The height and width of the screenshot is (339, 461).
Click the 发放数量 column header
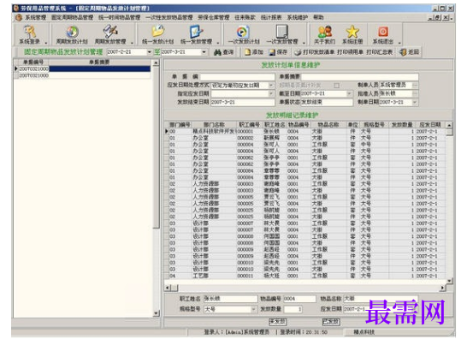(402, 125)
